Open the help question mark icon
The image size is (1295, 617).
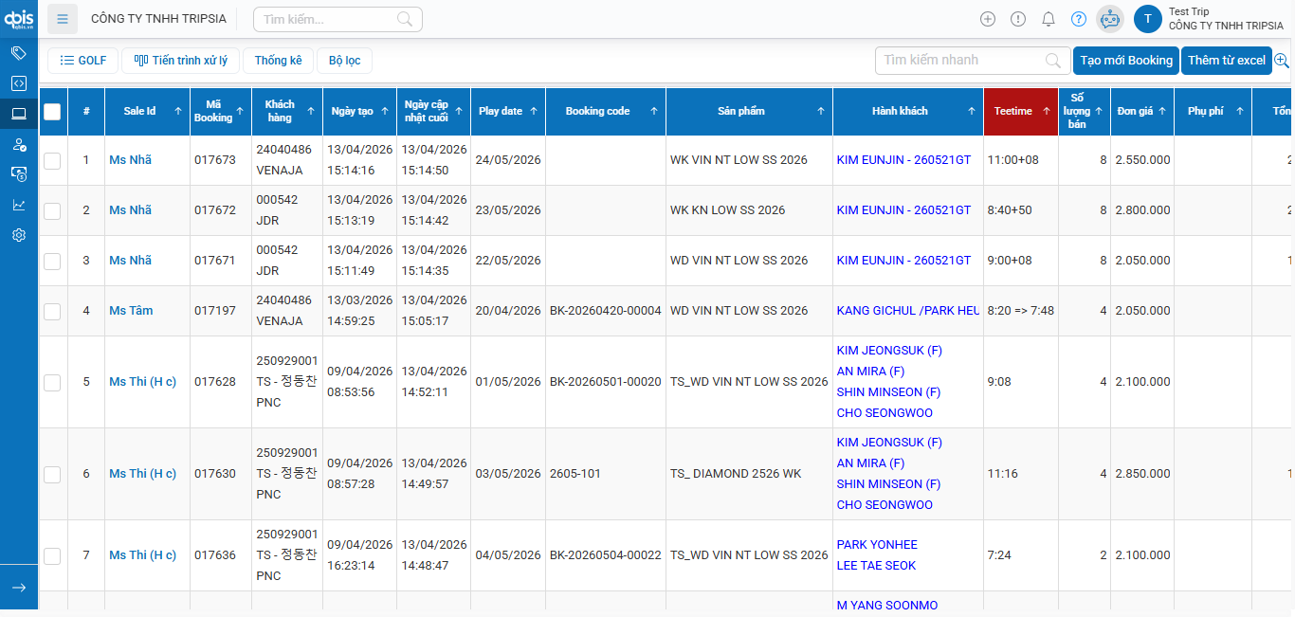point(1079,19)
